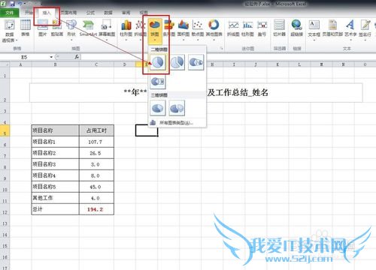Switch to the Review (审阅) tab
376x270 pixels.
click(126, 13)
